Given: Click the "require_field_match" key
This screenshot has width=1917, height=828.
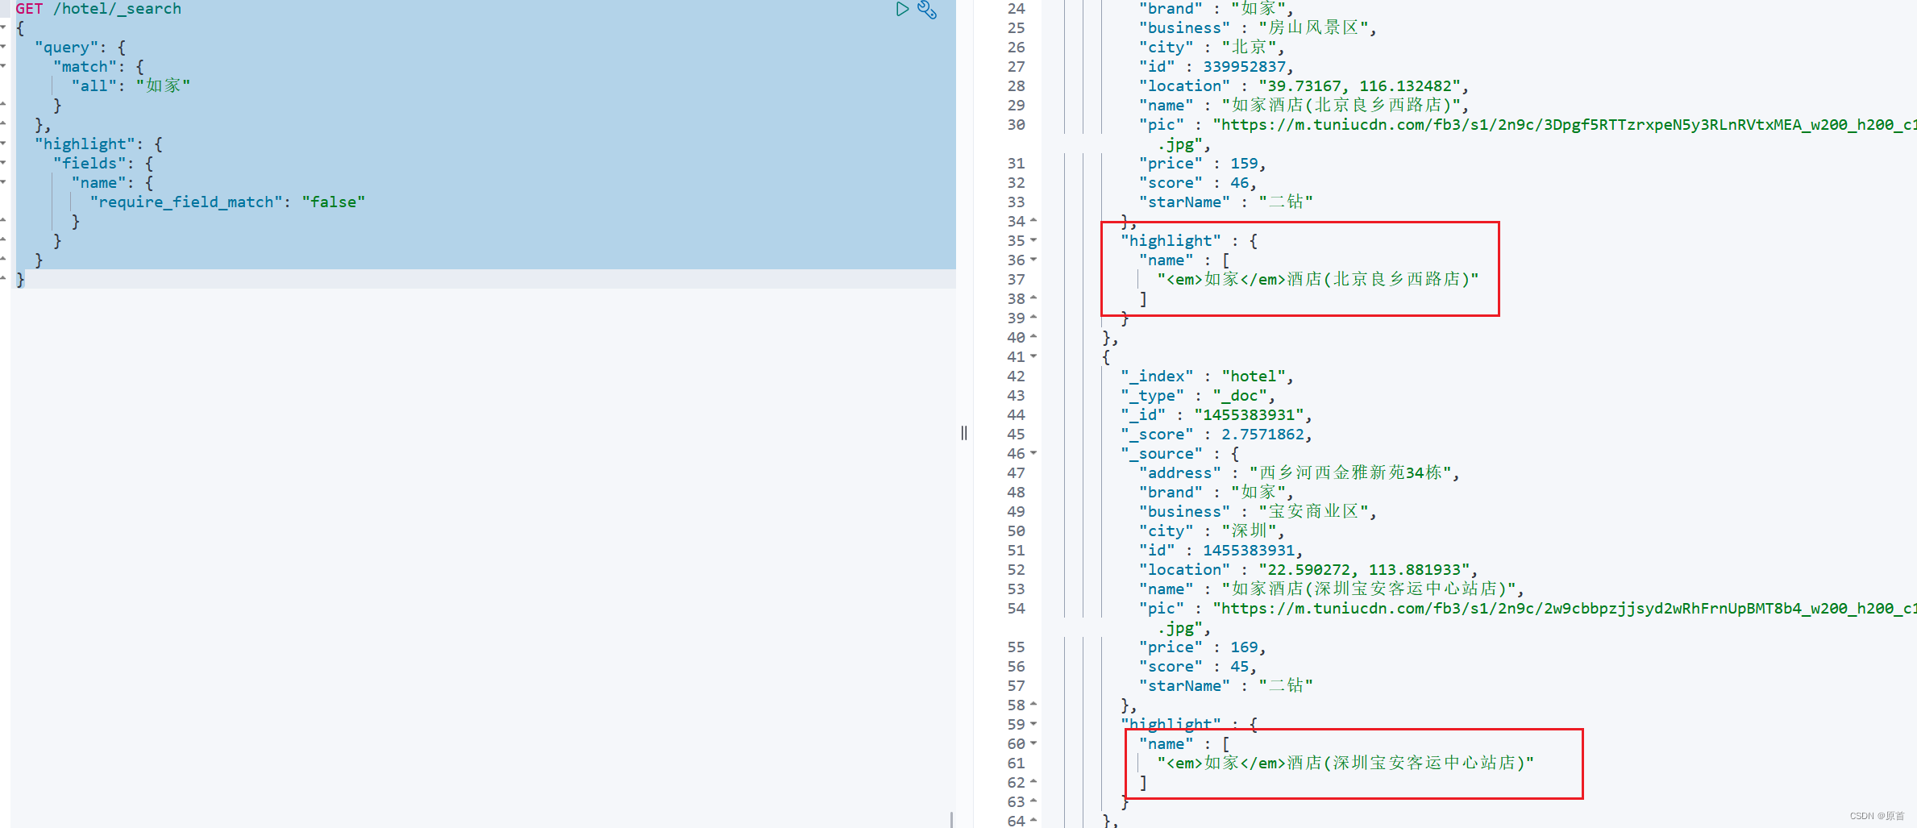Looking at the screenshot, I should click(x=185, y=202).
